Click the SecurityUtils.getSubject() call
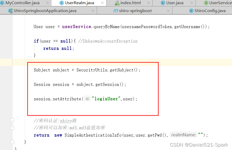 [107, 70]
